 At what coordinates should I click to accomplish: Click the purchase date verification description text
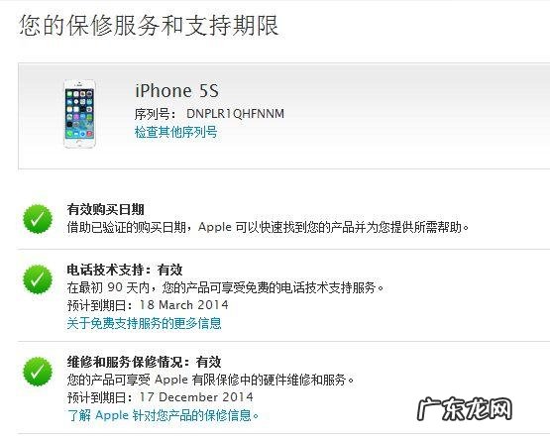point(268,227)
